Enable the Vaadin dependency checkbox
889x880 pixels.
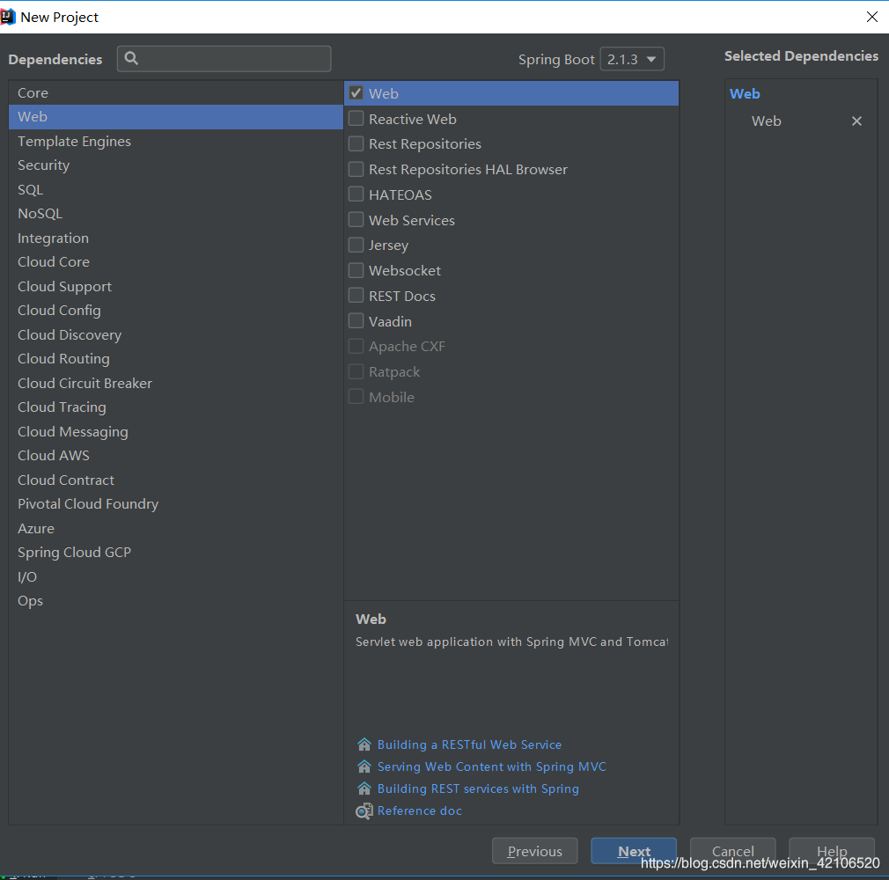(x=356, y=321)
